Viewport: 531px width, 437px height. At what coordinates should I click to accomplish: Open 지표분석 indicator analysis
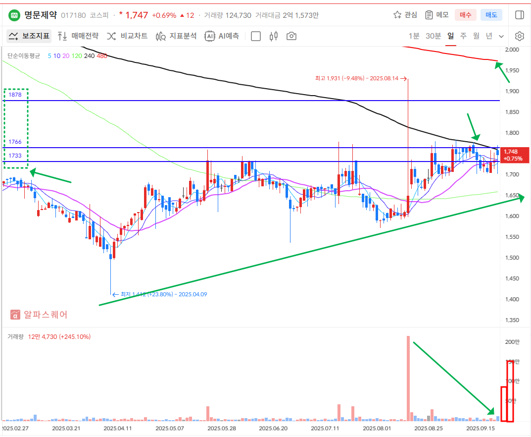click(176, 36)
